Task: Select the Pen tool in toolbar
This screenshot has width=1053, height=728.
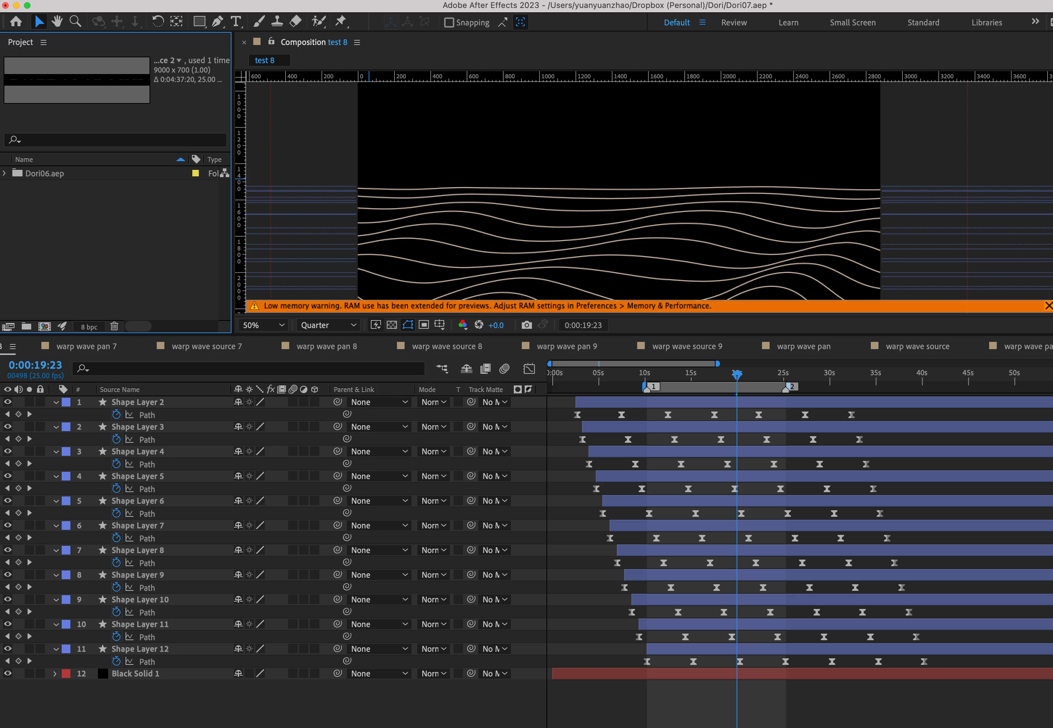Action: click(x=218, y=21)
